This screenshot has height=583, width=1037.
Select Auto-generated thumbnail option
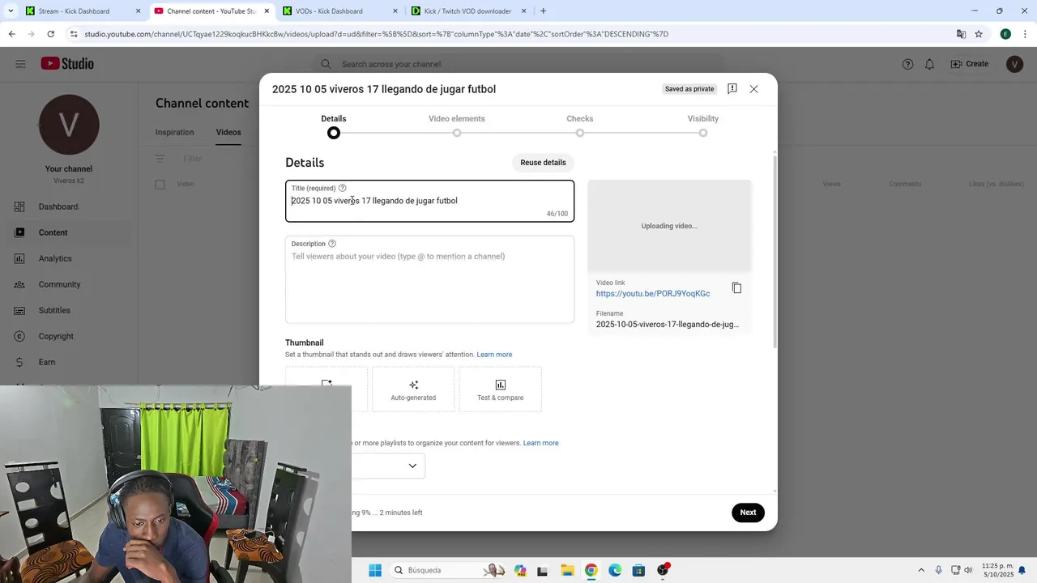click(x=413, y=389)
